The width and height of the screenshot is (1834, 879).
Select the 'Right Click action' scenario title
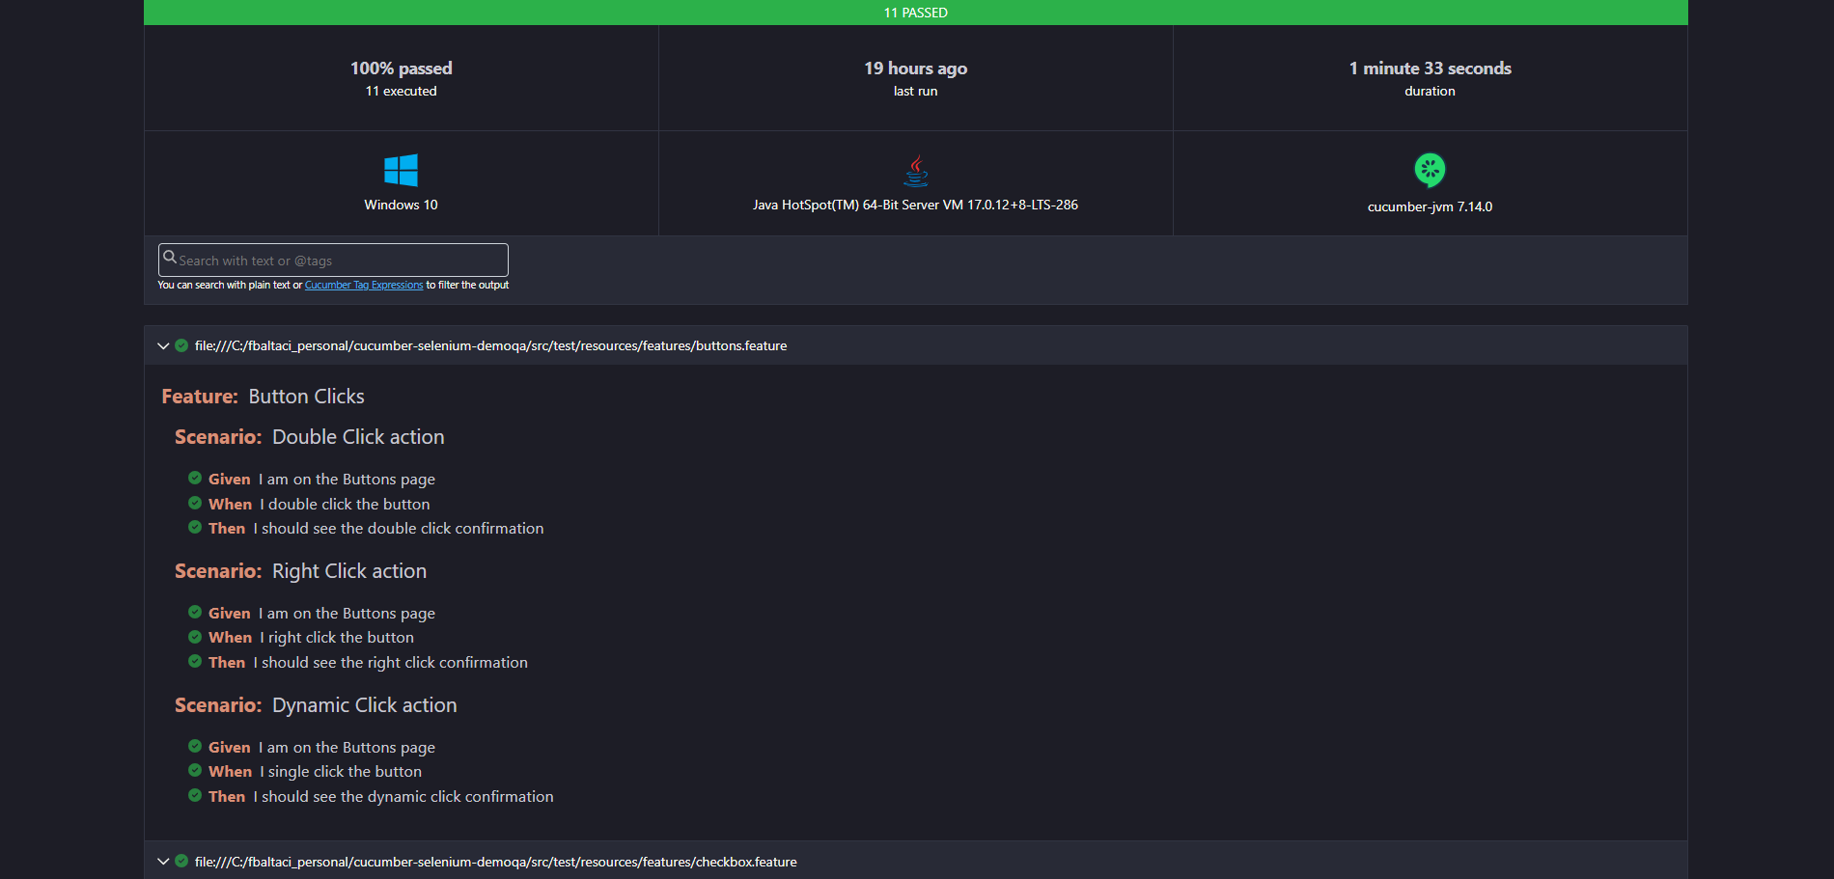[x=348, y=571]
